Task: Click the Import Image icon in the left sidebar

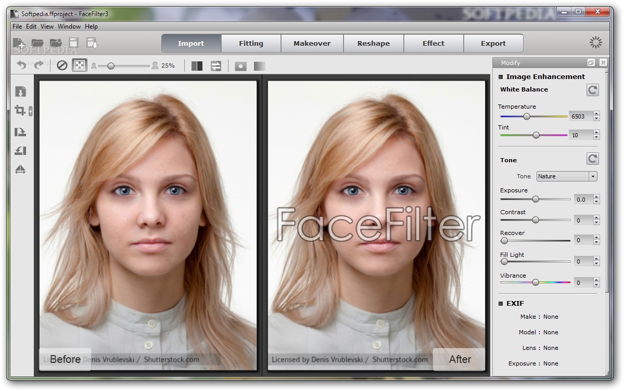Action: (20, 92)
